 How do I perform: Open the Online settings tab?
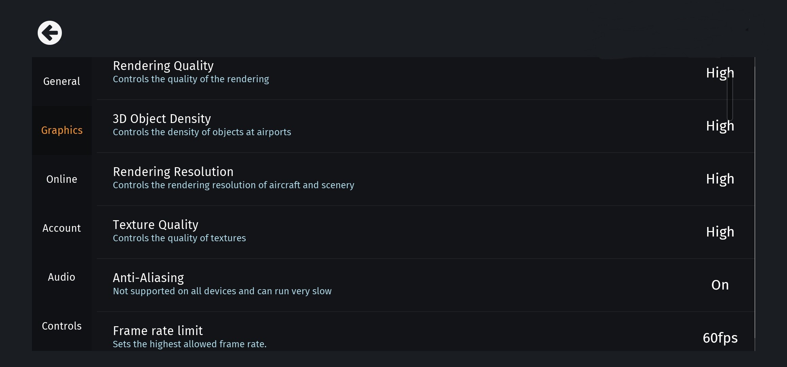(62, 179)
